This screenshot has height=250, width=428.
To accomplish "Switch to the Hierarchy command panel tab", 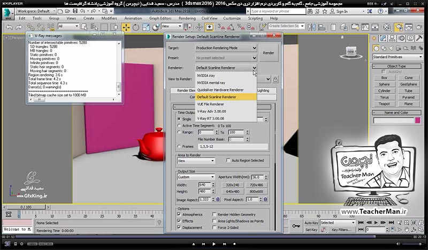I will (x=392, y=38).
